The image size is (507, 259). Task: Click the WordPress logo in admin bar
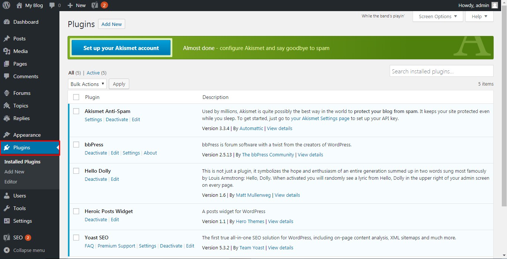6,5
